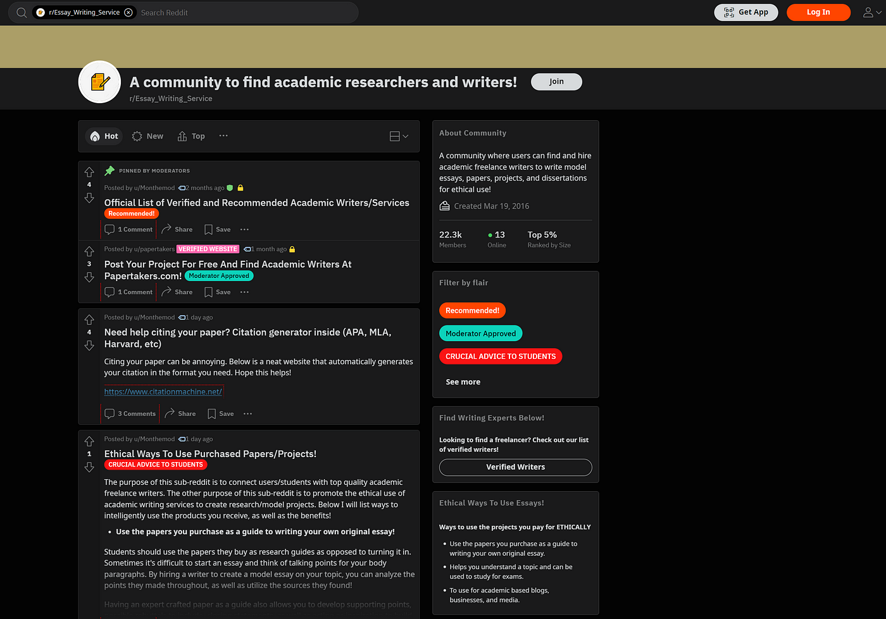Expand See more flairs
The image size is (886, 619).
coord(463,382)
